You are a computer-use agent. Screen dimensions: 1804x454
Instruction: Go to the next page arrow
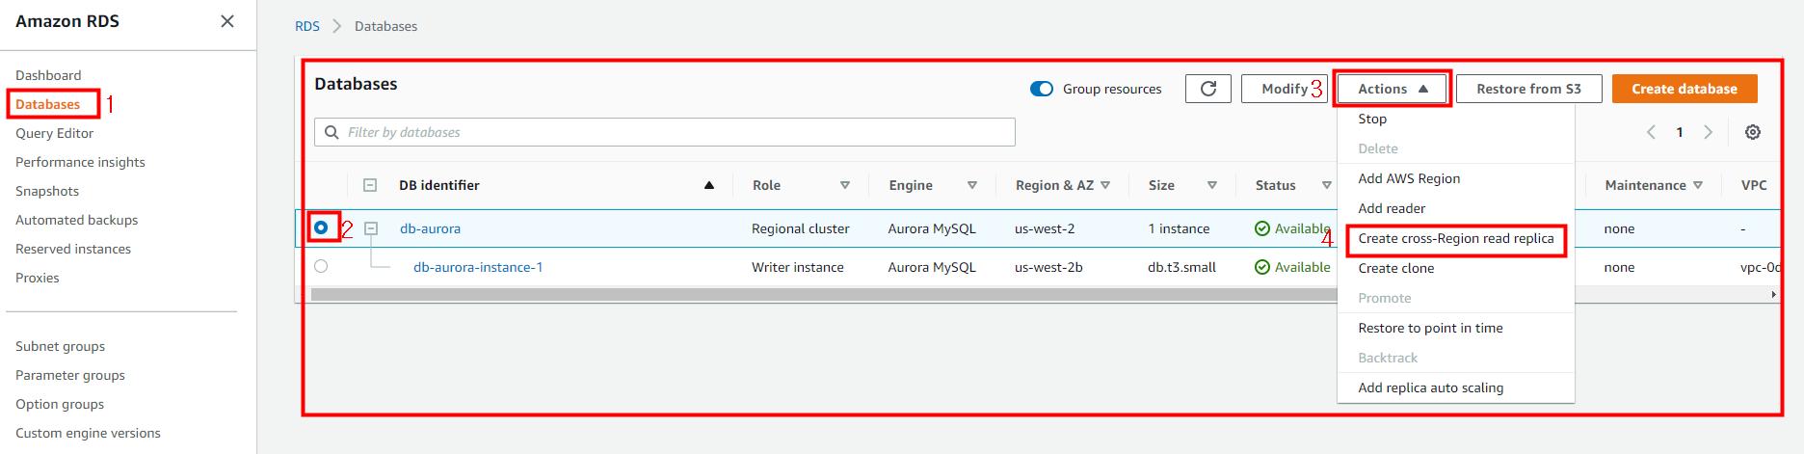click(1708, 132)
